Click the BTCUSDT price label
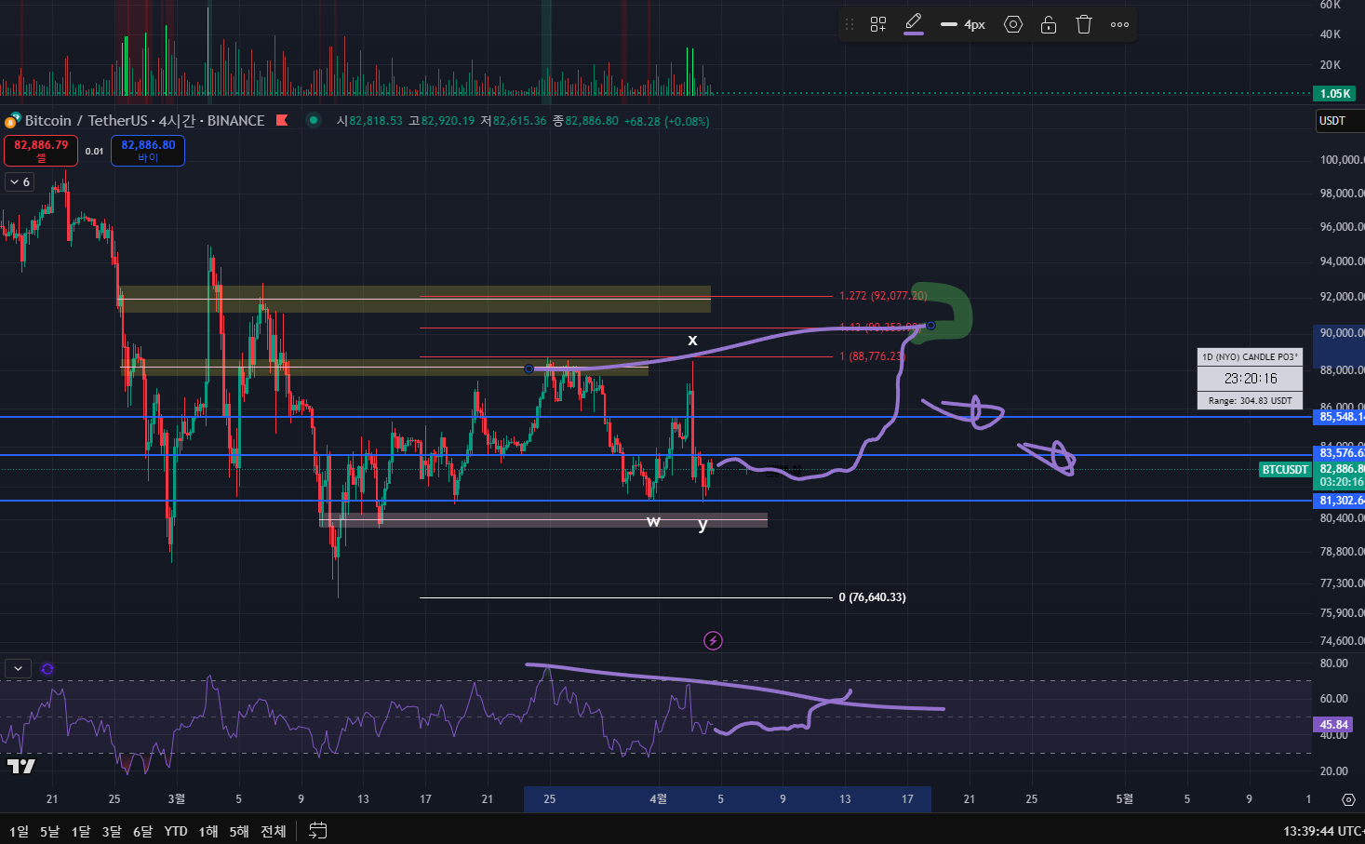This screenshot has width=1365, height=844. (x=1285, y=470)
